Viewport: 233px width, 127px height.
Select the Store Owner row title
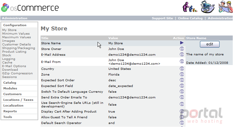point(51,49)
